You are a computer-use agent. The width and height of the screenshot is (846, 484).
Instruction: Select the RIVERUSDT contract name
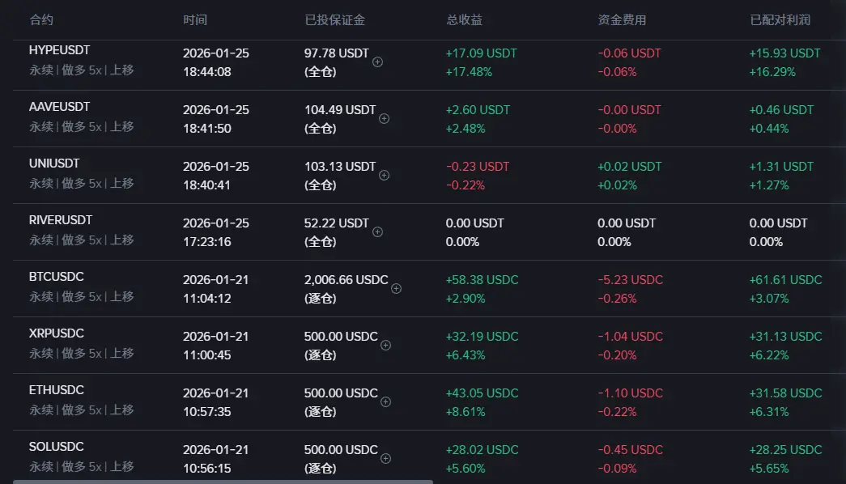(x=61, y=220)
